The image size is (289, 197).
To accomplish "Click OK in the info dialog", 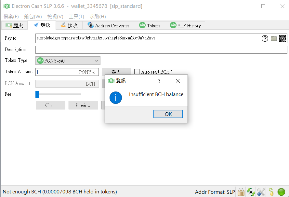I will (x=168, y=114).
